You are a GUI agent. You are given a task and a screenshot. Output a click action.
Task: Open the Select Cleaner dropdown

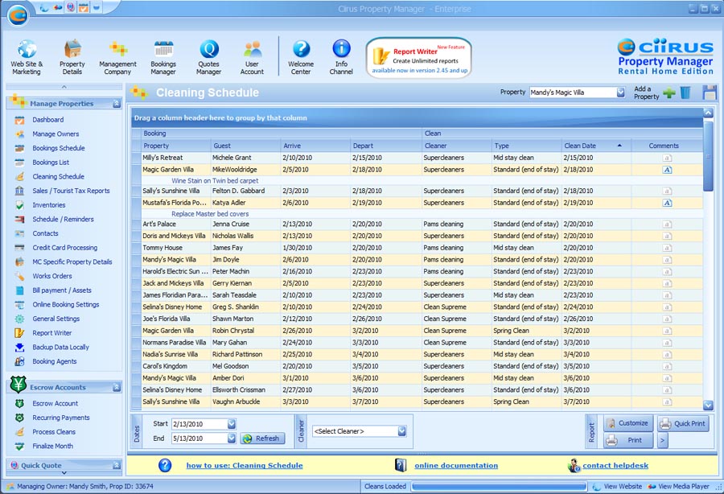tap(401, 431)
